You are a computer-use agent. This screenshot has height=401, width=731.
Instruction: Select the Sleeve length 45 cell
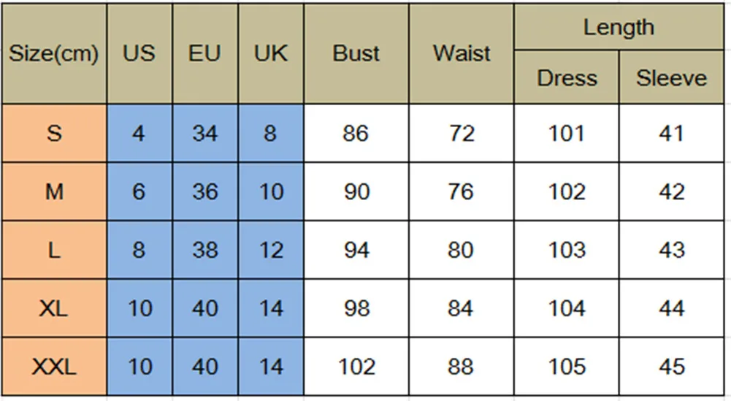point(671,367)
